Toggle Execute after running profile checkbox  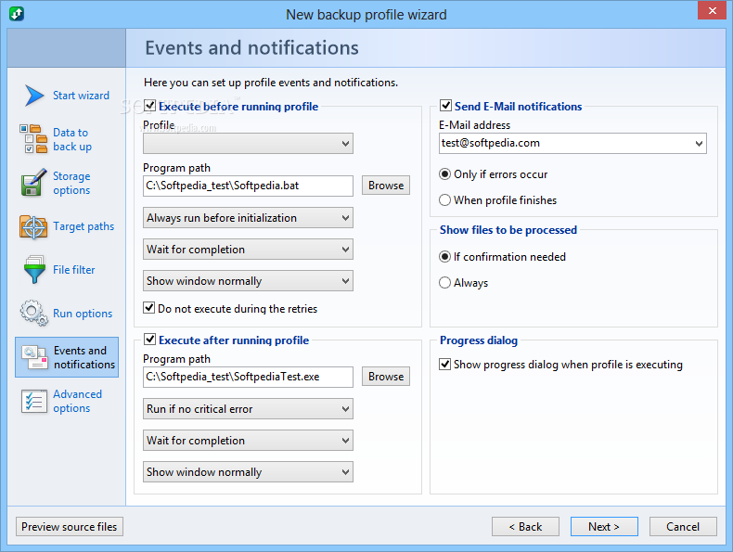pos(149,340)
